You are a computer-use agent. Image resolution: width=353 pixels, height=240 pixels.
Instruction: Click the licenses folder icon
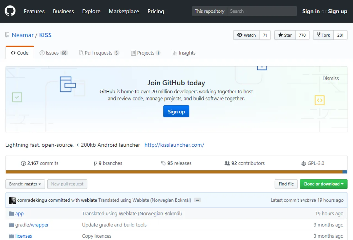tap(11, 236)
